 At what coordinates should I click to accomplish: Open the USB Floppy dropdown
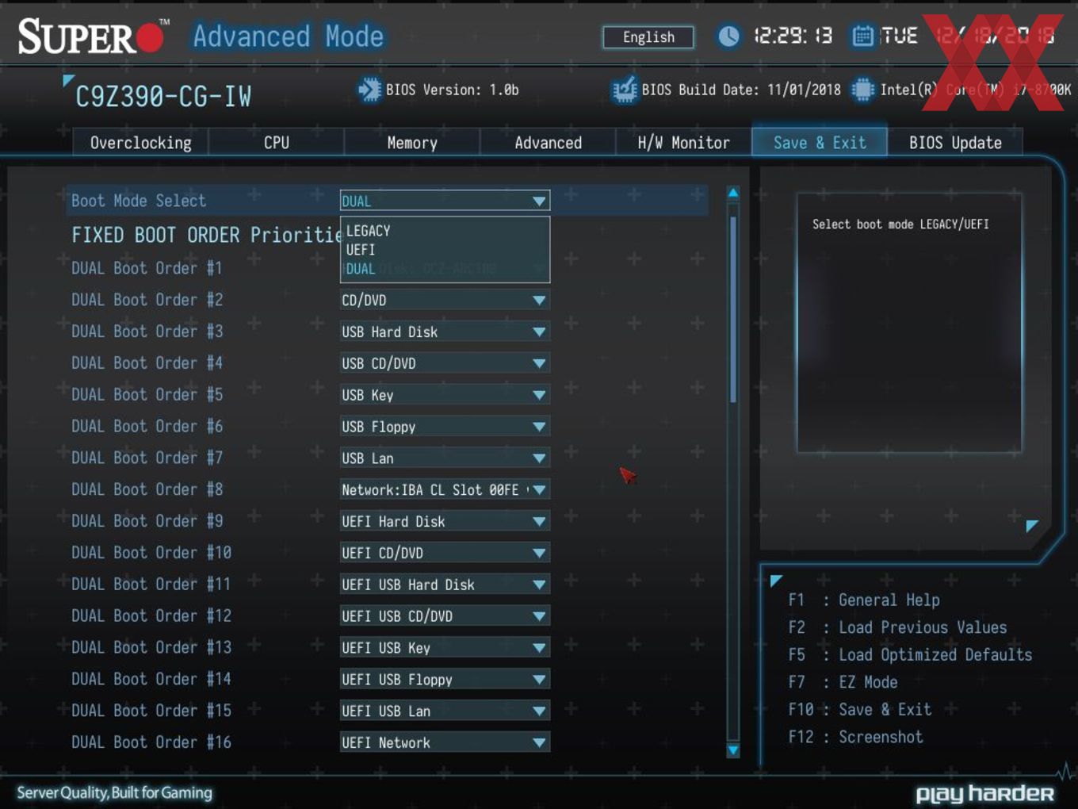click(x=445, y=427)
